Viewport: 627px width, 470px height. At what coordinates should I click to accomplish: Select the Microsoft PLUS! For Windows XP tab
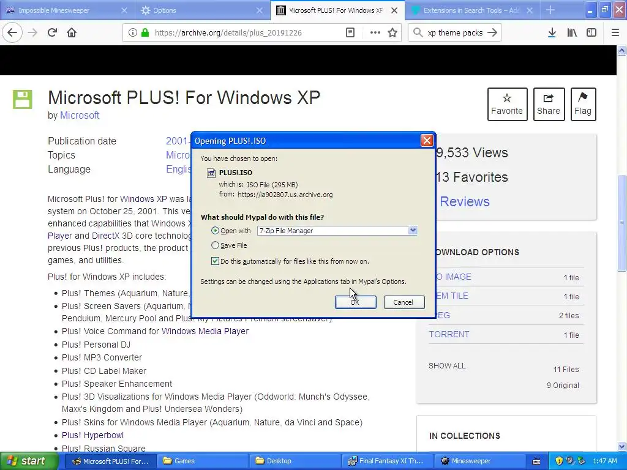(336, 10)
